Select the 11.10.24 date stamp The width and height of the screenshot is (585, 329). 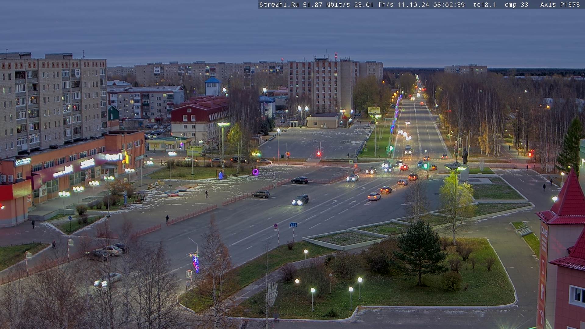(413, 5)
